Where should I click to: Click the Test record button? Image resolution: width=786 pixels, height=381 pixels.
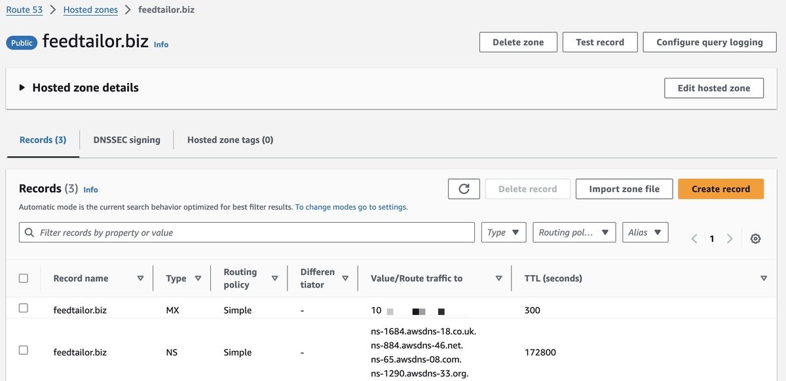coord(600,42)
